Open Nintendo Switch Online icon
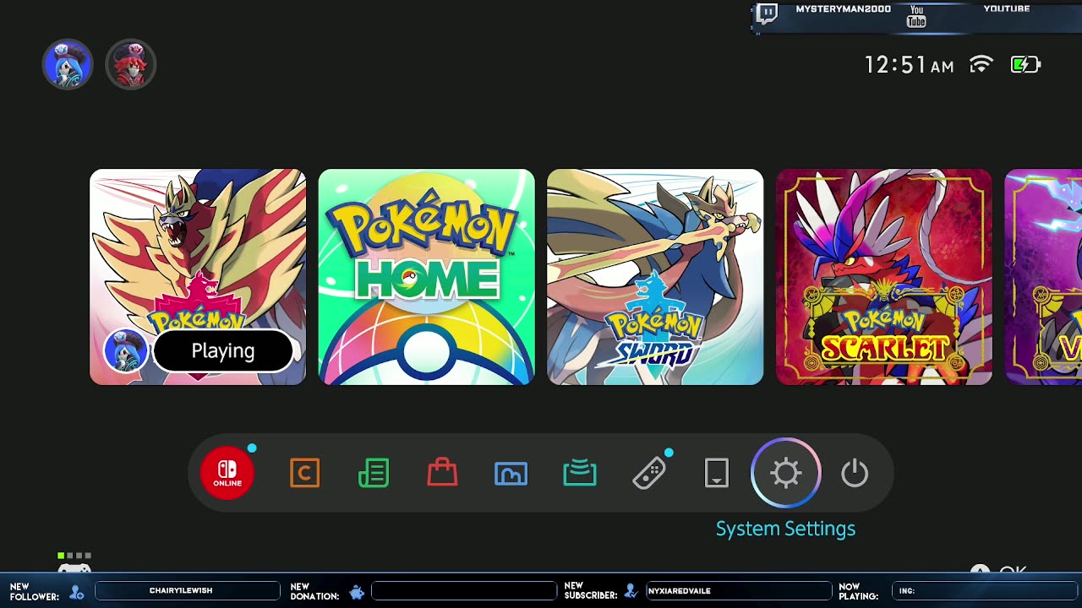 tap(227, 473)
